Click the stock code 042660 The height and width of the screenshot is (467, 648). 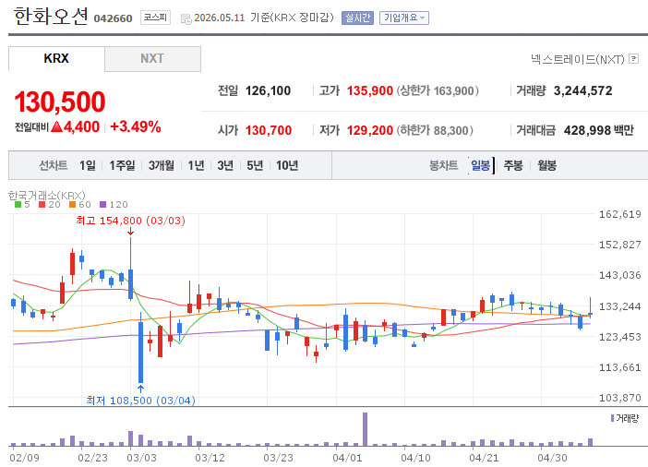pos(113,18)
